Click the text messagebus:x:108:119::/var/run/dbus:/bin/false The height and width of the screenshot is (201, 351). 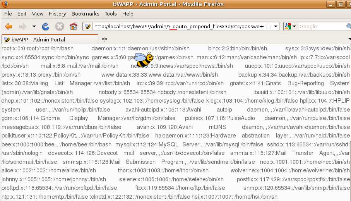click(62, 127)
